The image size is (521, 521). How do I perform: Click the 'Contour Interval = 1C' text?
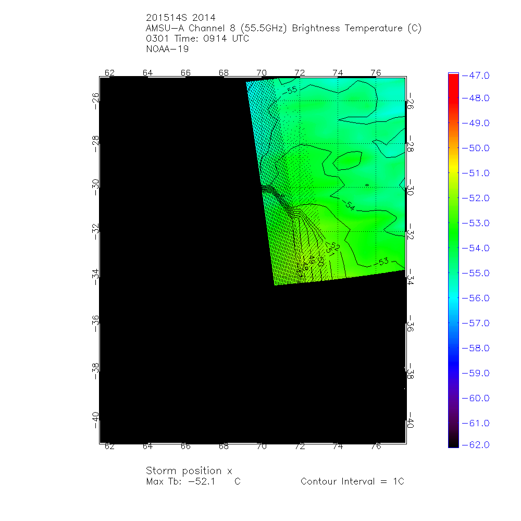coord(352,481)
